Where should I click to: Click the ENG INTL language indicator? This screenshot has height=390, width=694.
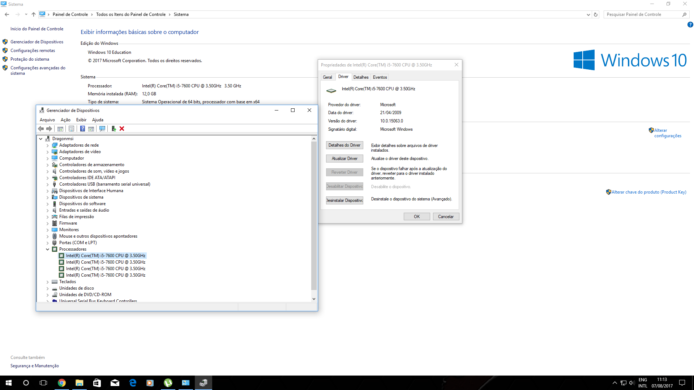pyautogui.click(x=643, y=383)
